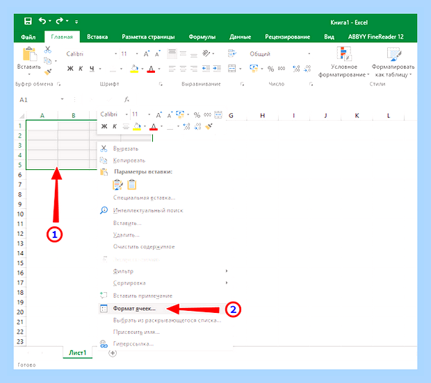Click mini toolbar percent style icon
This screenshot has height=383, width=431.
[x=197, y=114]
